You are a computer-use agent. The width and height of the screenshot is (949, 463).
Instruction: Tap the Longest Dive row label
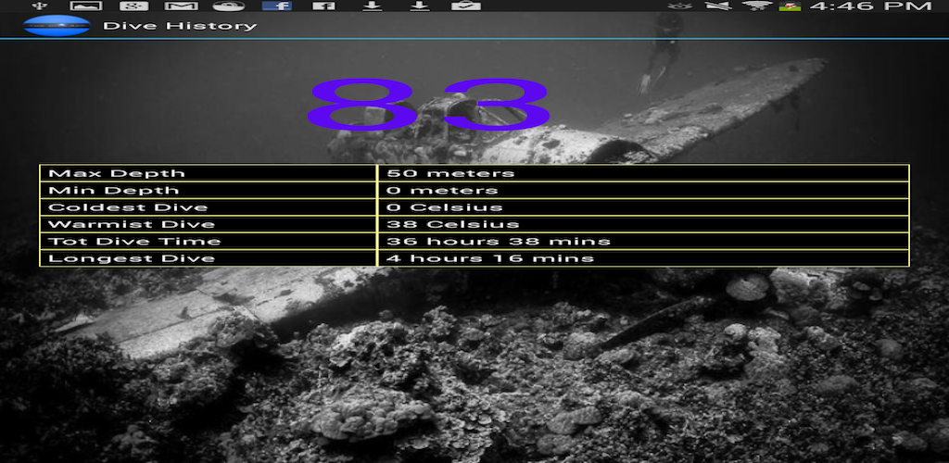(x=132, y=258)
